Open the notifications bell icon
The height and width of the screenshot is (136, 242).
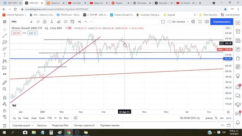point(238,122)
